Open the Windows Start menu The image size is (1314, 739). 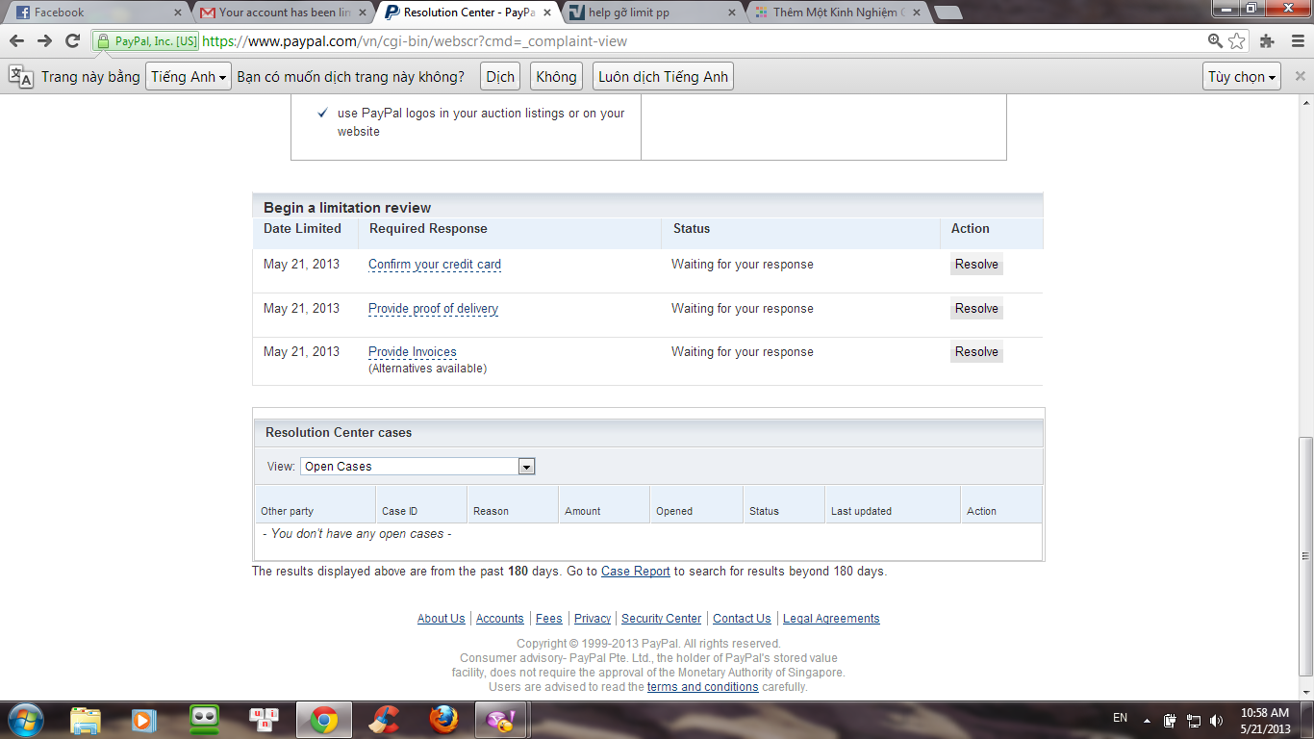[26, 719]
